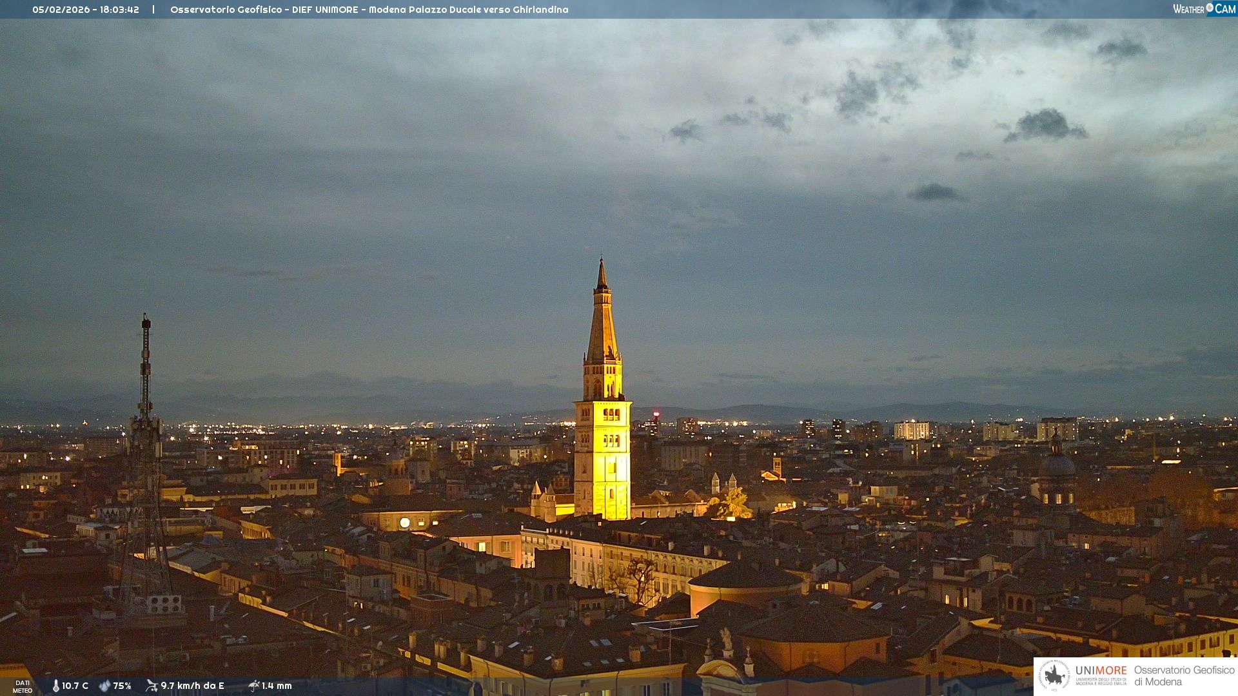This screenshot has height=696, width=1238.
Task: Click the 9.7 km/h da E wind reading
Action: pos(192,686)
